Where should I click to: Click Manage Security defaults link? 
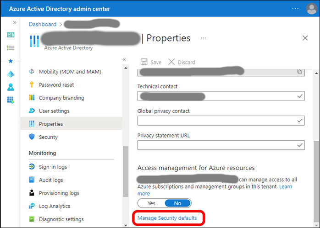pyautogui.click(x=167, y=218)
